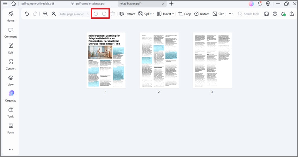Viewport: 298px width, 157px height.
Task: Close the rehabilitation.pdf tab
Action: pyautogui.click(x=163, y=3)
